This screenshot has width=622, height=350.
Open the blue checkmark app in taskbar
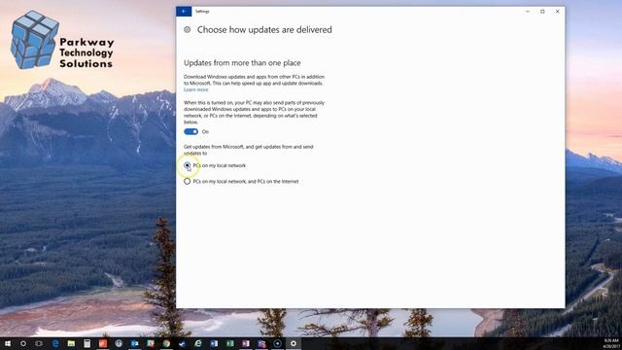(182, 343)
